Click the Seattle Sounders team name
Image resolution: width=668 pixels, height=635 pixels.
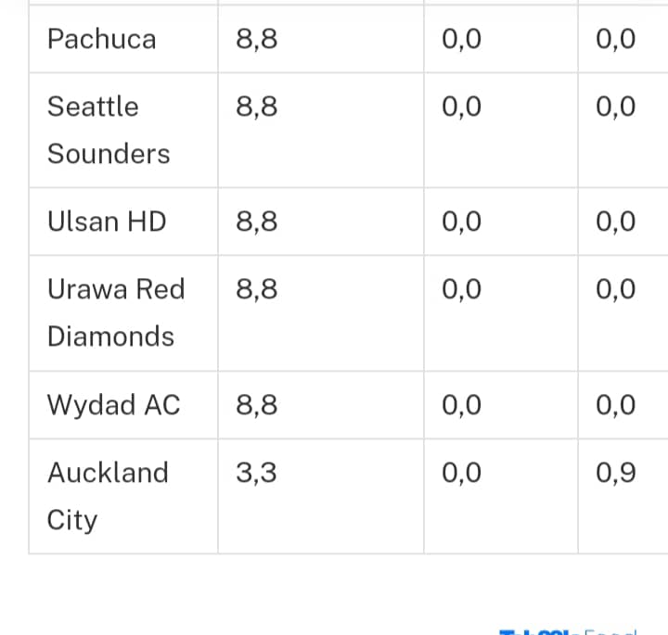(x=109, y=130)
